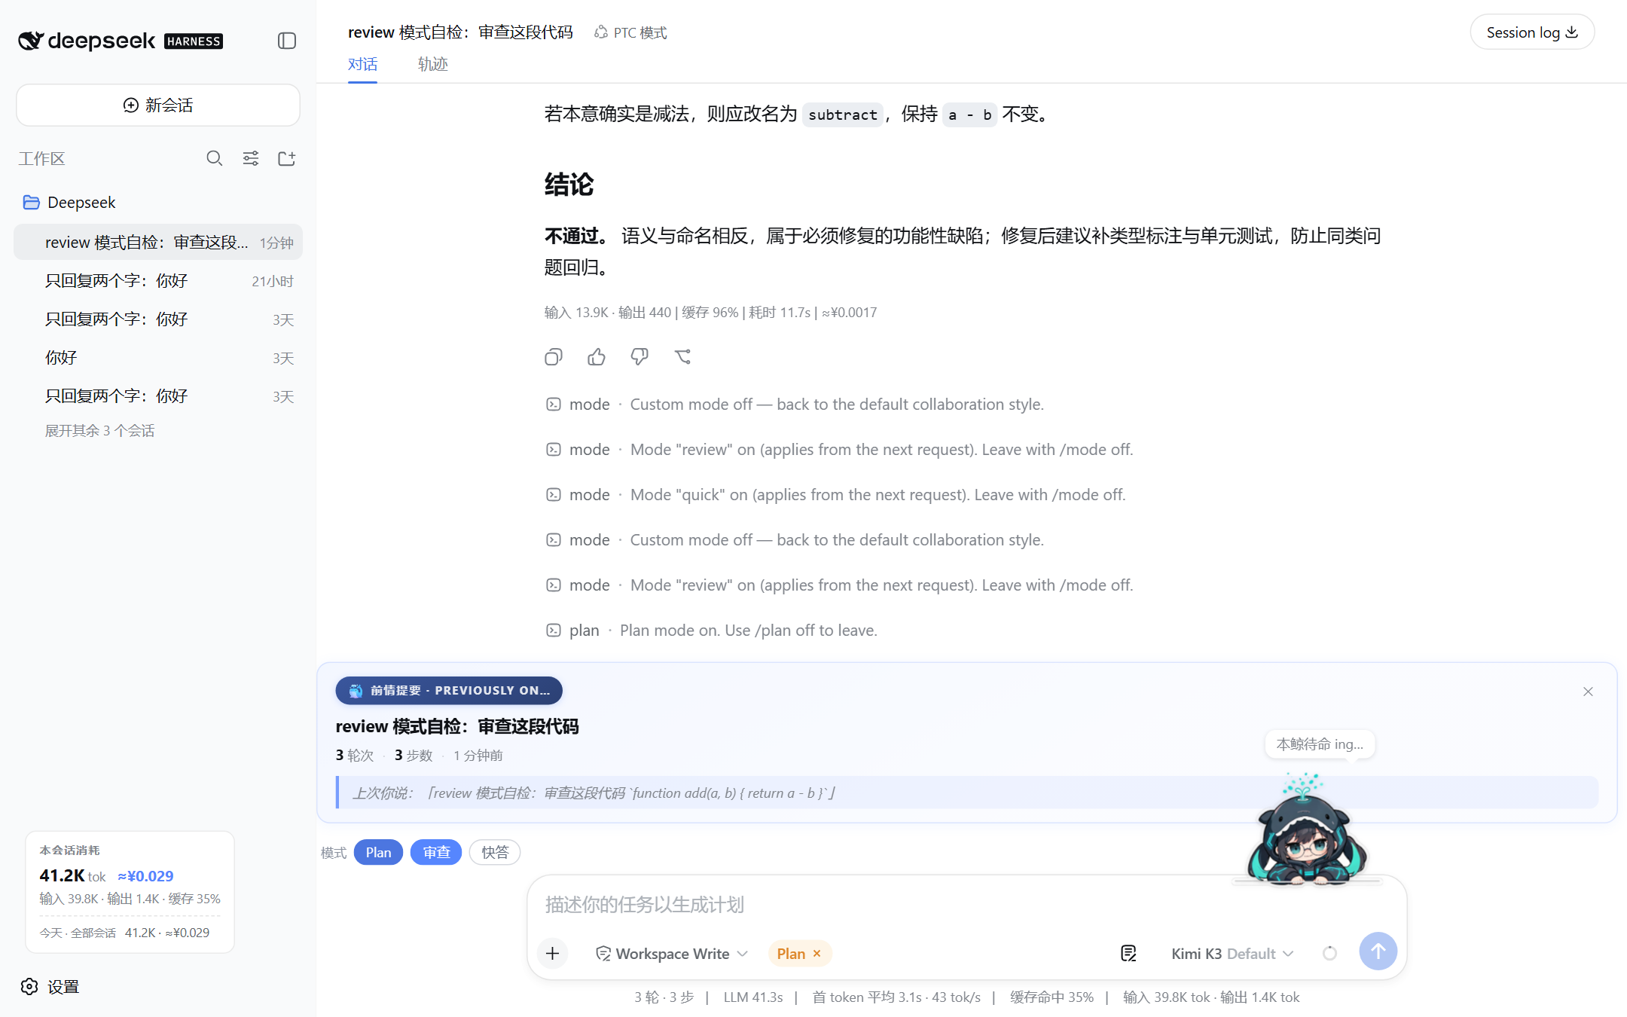Toggle the 审查 mode chip
1627x1017 pixels.
tap(436, 852)
